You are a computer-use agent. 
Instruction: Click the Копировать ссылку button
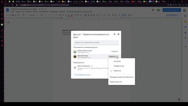[x=82, y=75]
